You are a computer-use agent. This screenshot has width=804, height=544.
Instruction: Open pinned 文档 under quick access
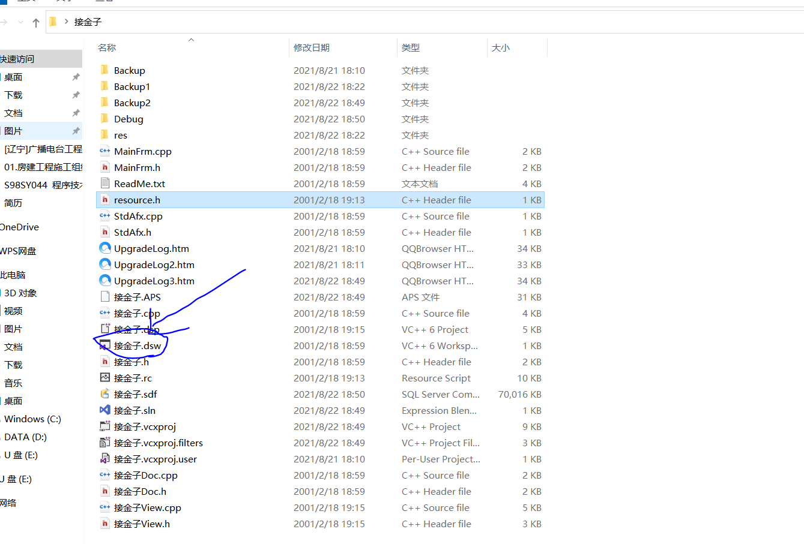tap(13, 113)
